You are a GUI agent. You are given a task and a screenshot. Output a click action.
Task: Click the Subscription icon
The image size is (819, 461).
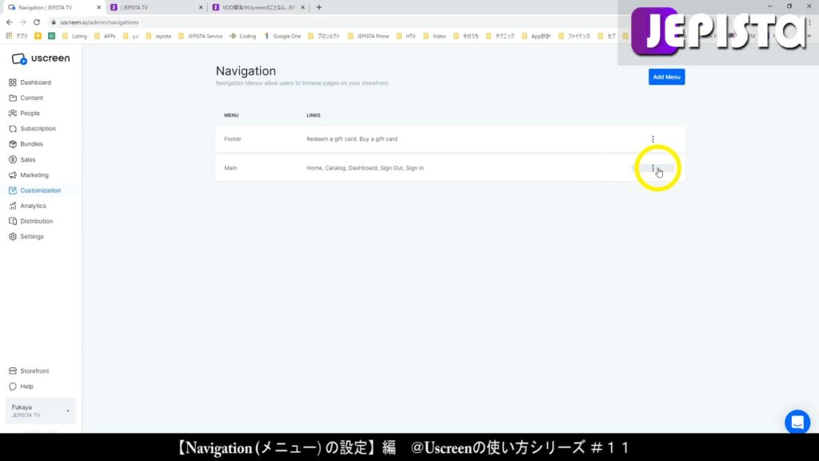[35, 128]
